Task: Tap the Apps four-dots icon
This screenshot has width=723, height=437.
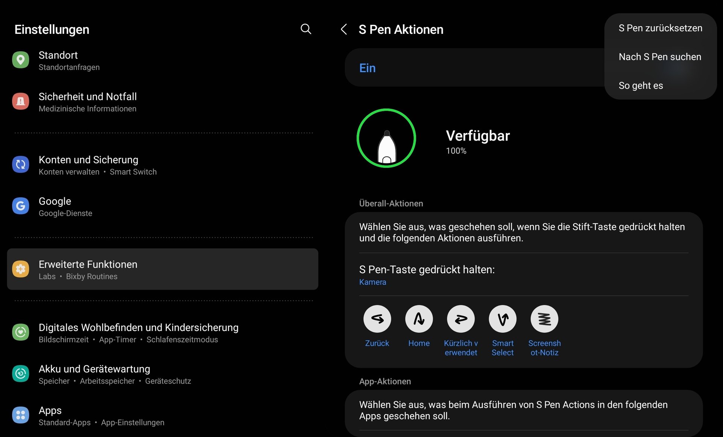Action: [21, 415]
